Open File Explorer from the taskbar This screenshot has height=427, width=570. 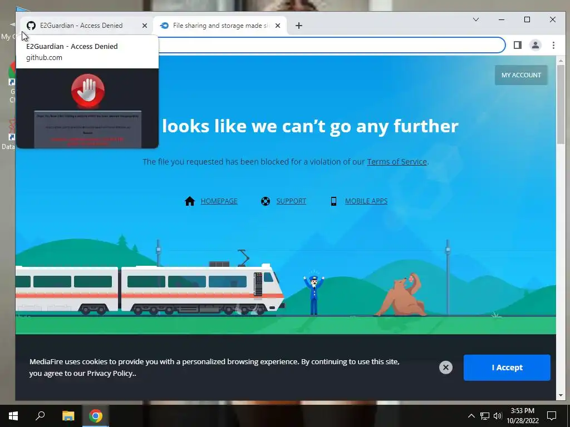coord(68,416)
